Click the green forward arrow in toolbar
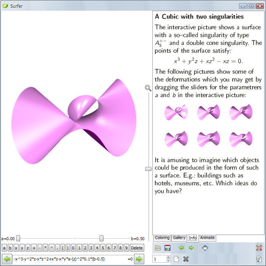266x266 pixels. click(191, 248)
